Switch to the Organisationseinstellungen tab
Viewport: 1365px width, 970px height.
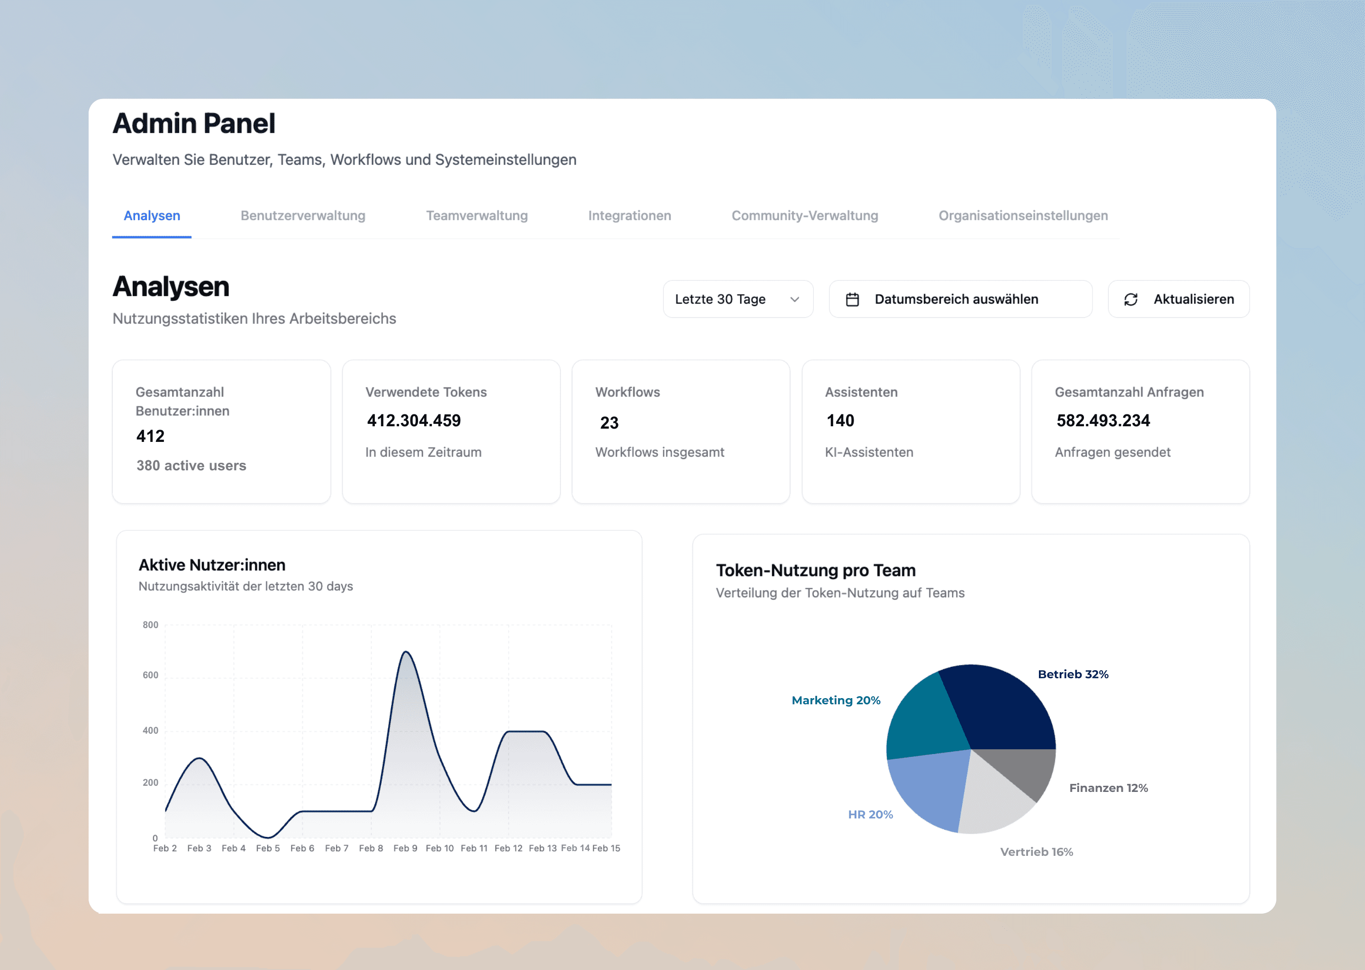pos(1022,216)
